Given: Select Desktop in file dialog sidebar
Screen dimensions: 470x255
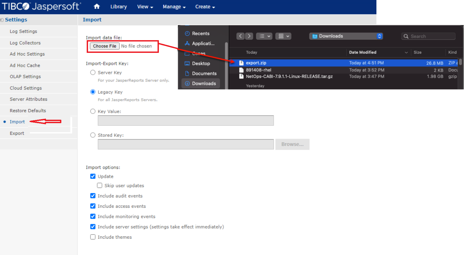Looking at the screenshot, I should coord(201,63).
